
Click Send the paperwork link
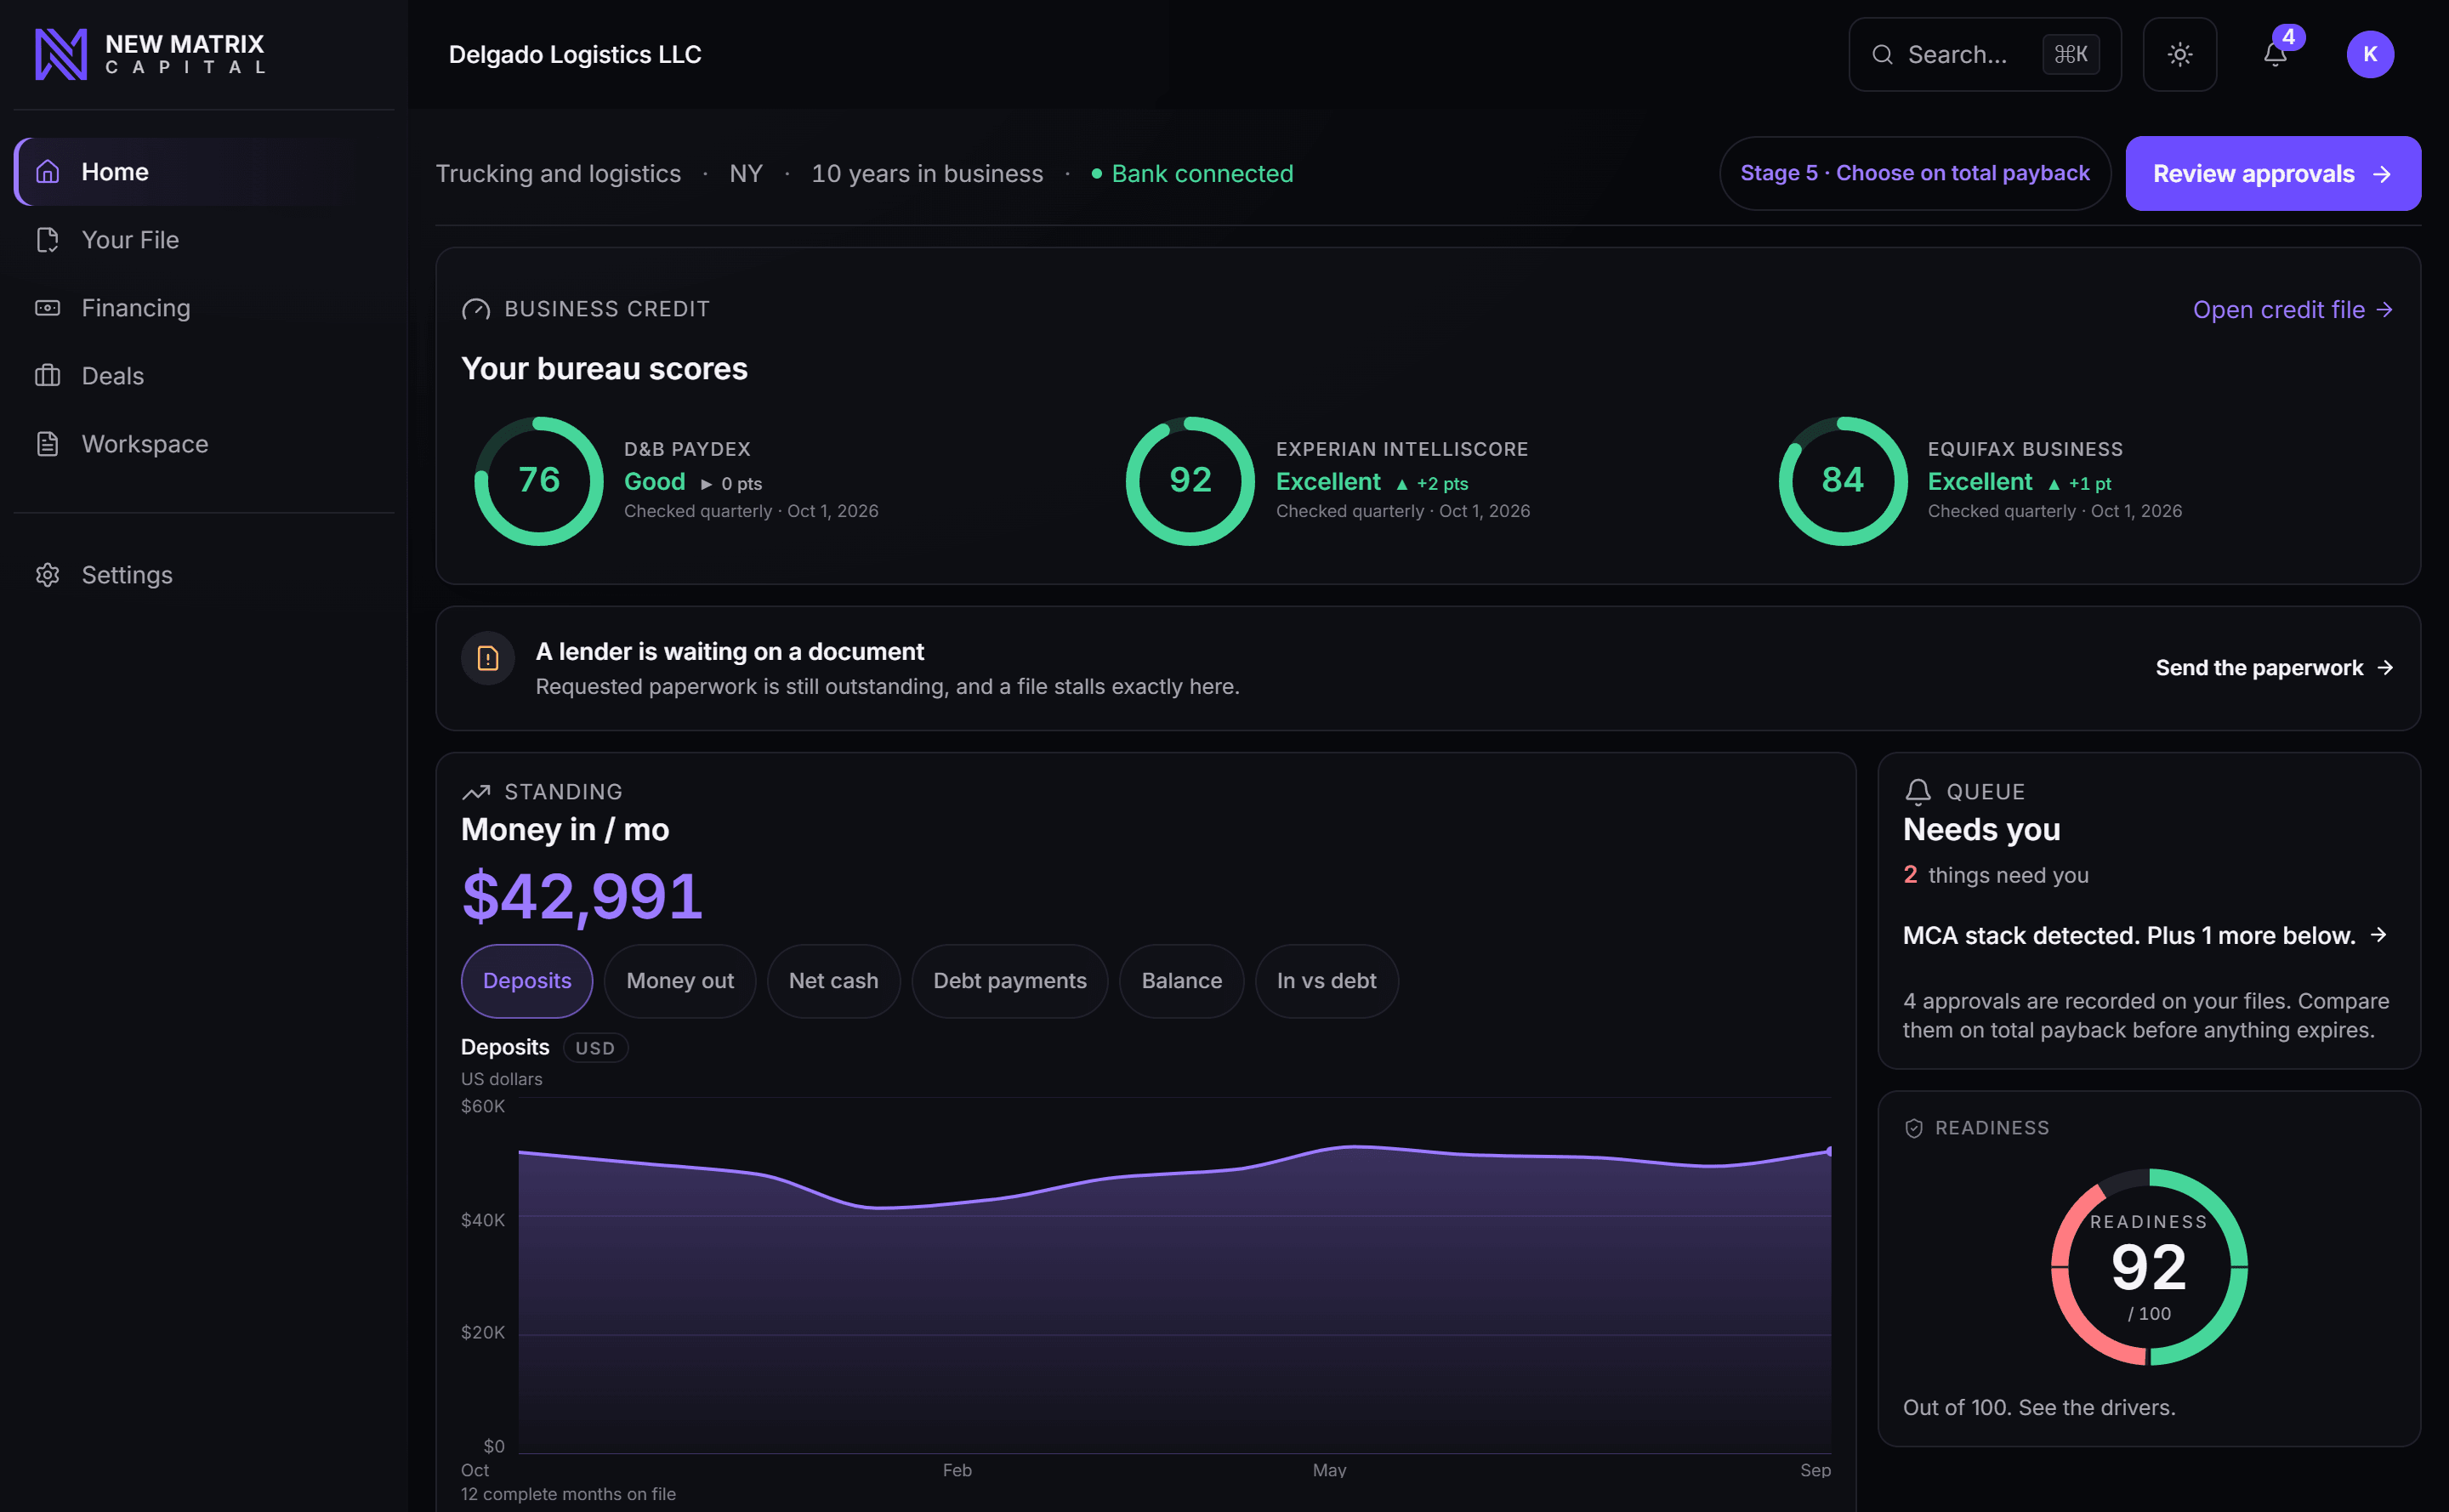[x=2274, y=667]
